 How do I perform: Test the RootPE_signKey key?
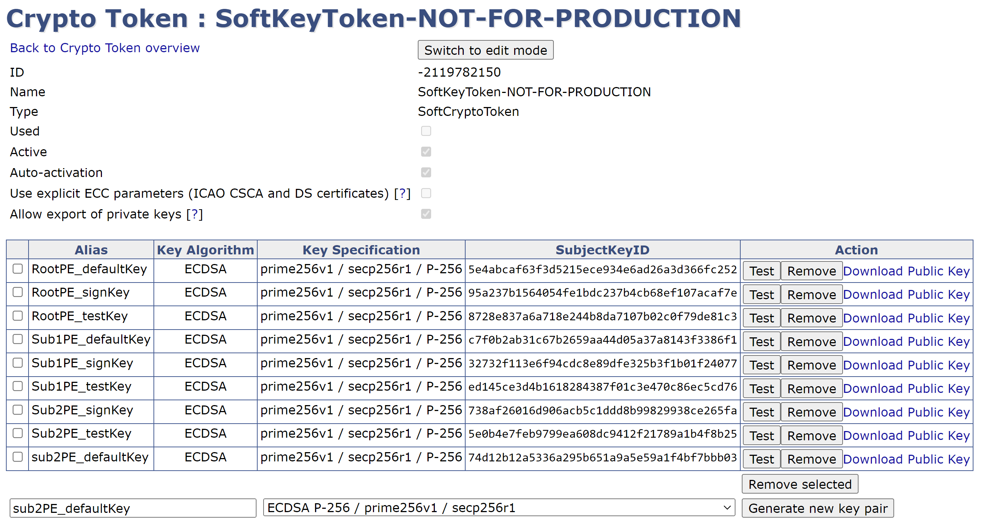[x=761, y=295]
